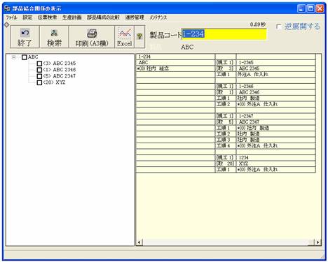Viewport: 328px width, 262px height.
Task: Click the ABC product name below code field
Action: coord(187,47)
